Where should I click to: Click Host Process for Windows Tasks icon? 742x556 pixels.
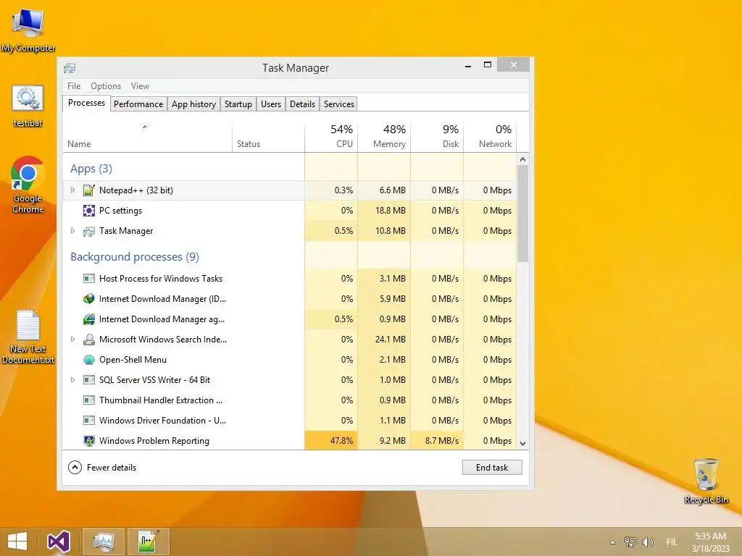click(89, 279)
